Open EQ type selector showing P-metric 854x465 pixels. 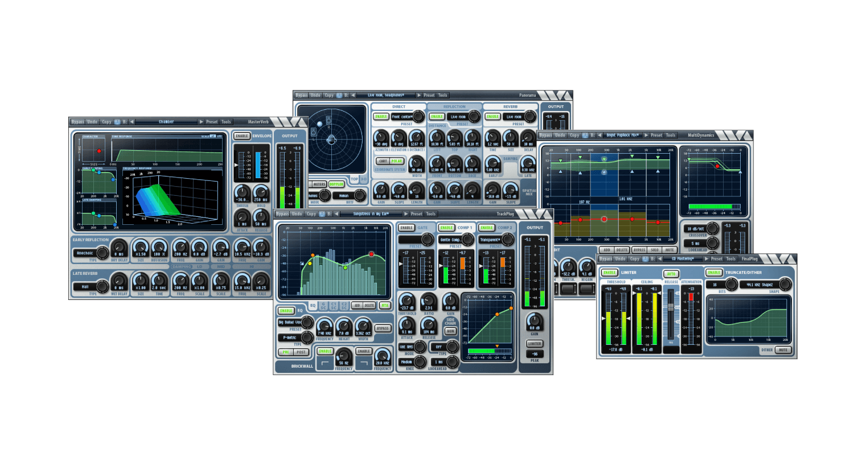pos(295,338)
